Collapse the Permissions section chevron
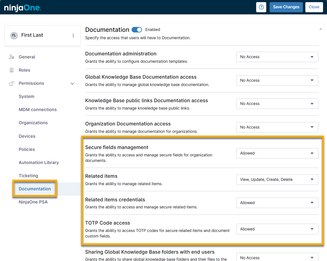 coord(72,84)
